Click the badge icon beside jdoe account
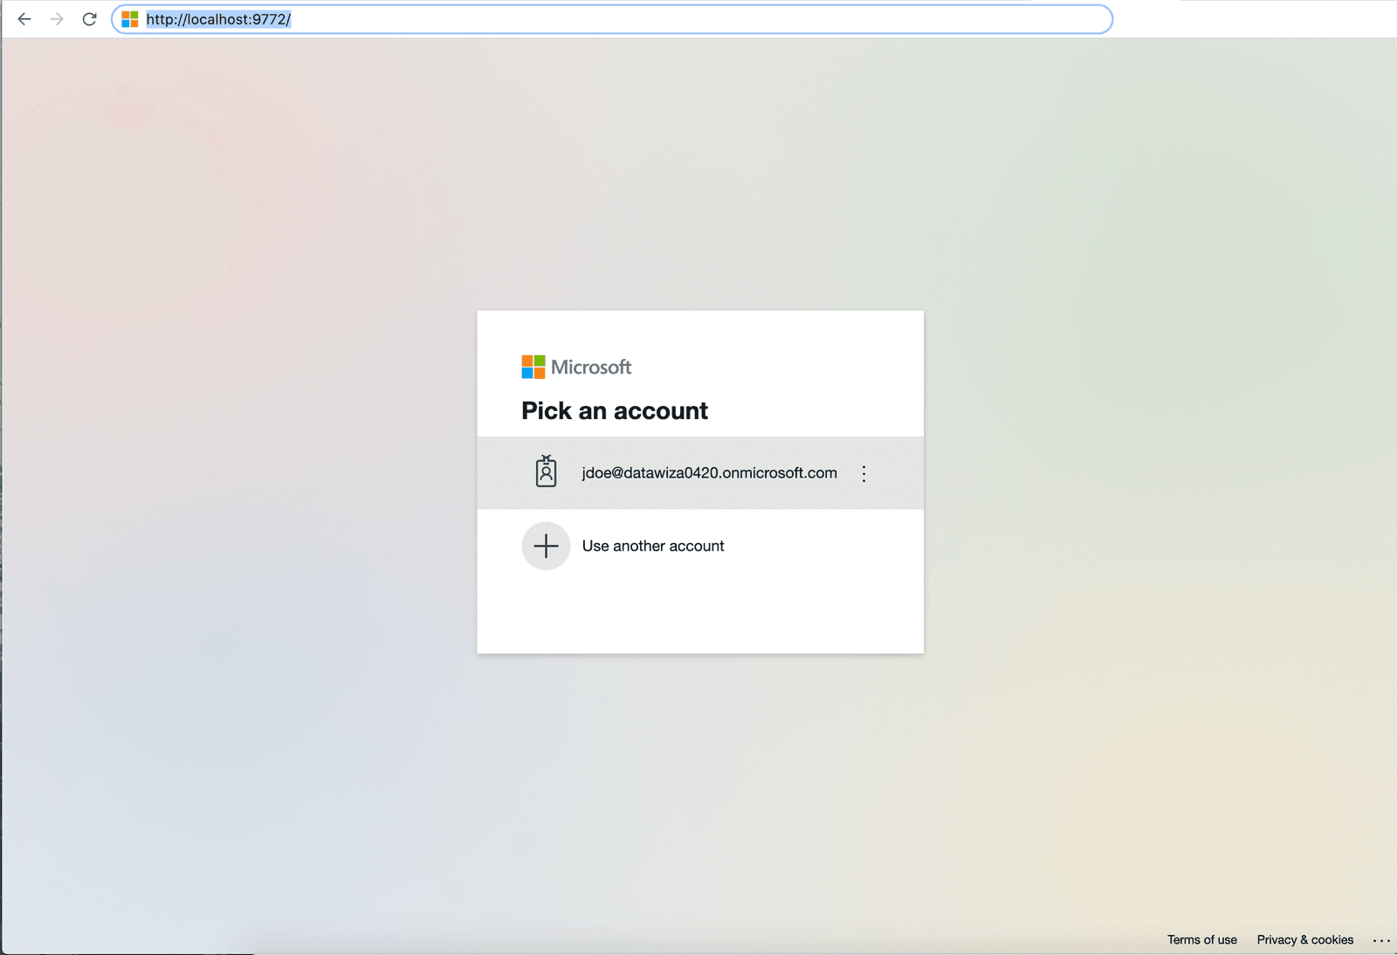1397x955 pixels. (546, 471)
